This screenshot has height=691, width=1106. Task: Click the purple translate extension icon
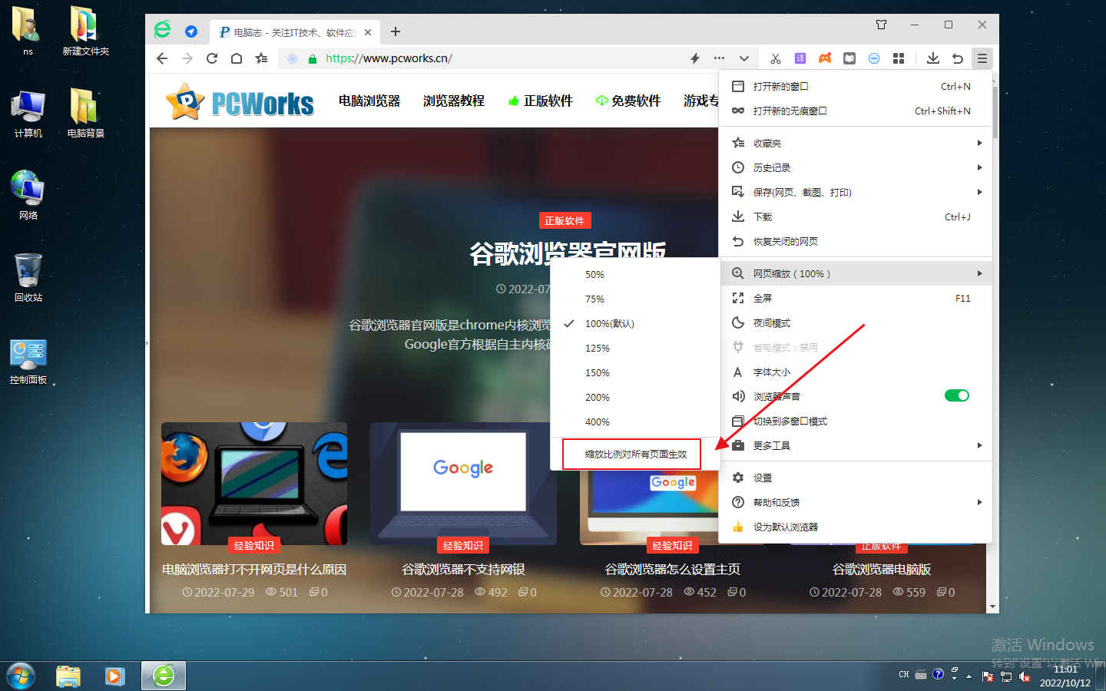coord(800,58)
